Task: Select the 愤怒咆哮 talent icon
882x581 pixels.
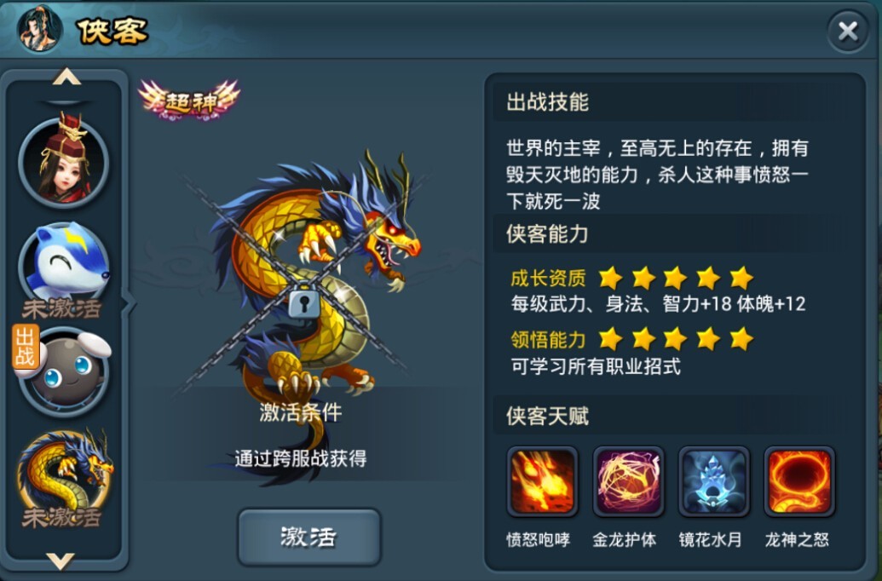Action: coord(542,481)
